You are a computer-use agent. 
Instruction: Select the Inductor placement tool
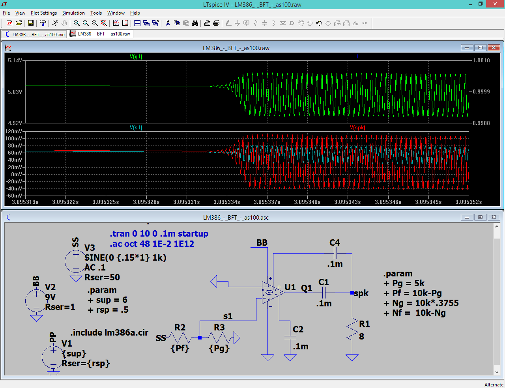(274, 23)
